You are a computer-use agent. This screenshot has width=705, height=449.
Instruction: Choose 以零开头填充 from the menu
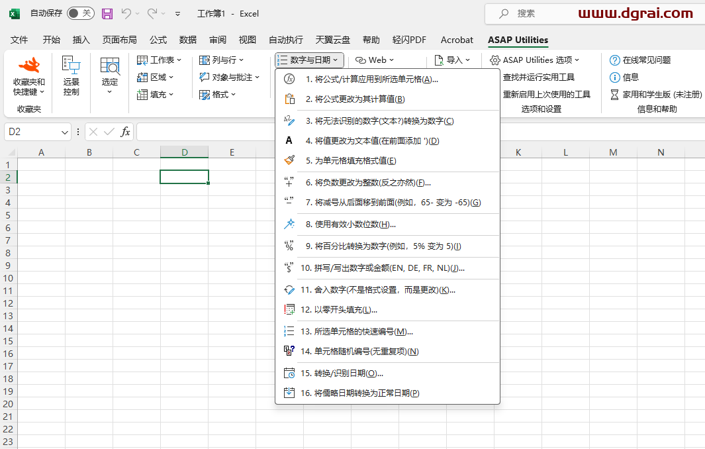tap(339, 310)
